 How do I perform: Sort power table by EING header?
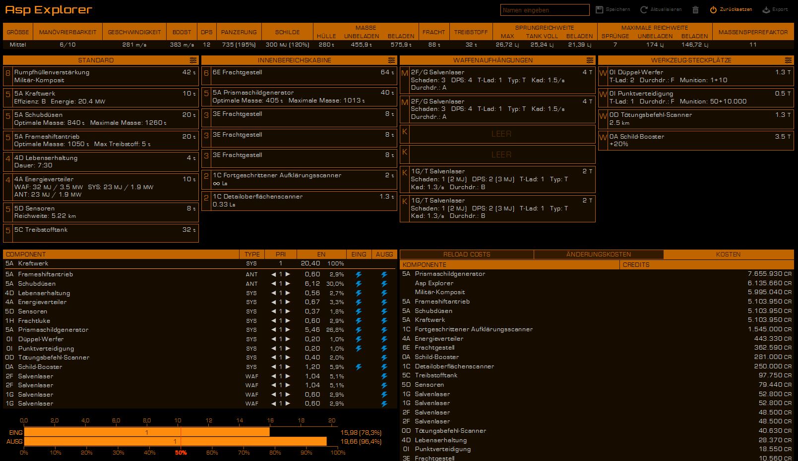[359, 255]
